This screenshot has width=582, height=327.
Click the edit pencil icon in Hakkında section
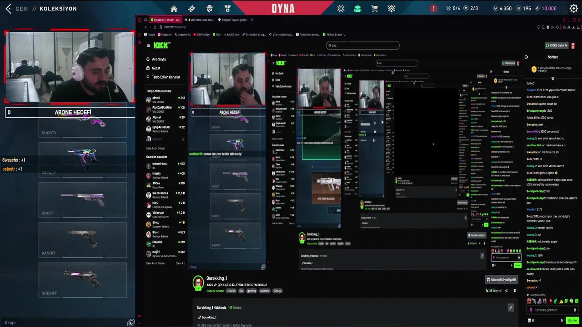[x=511, y=308]
